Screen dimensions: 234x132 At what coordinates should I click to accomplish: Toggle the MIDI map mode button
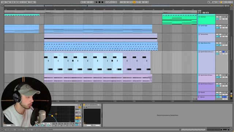pyautogui.click(x=218, y=2)
